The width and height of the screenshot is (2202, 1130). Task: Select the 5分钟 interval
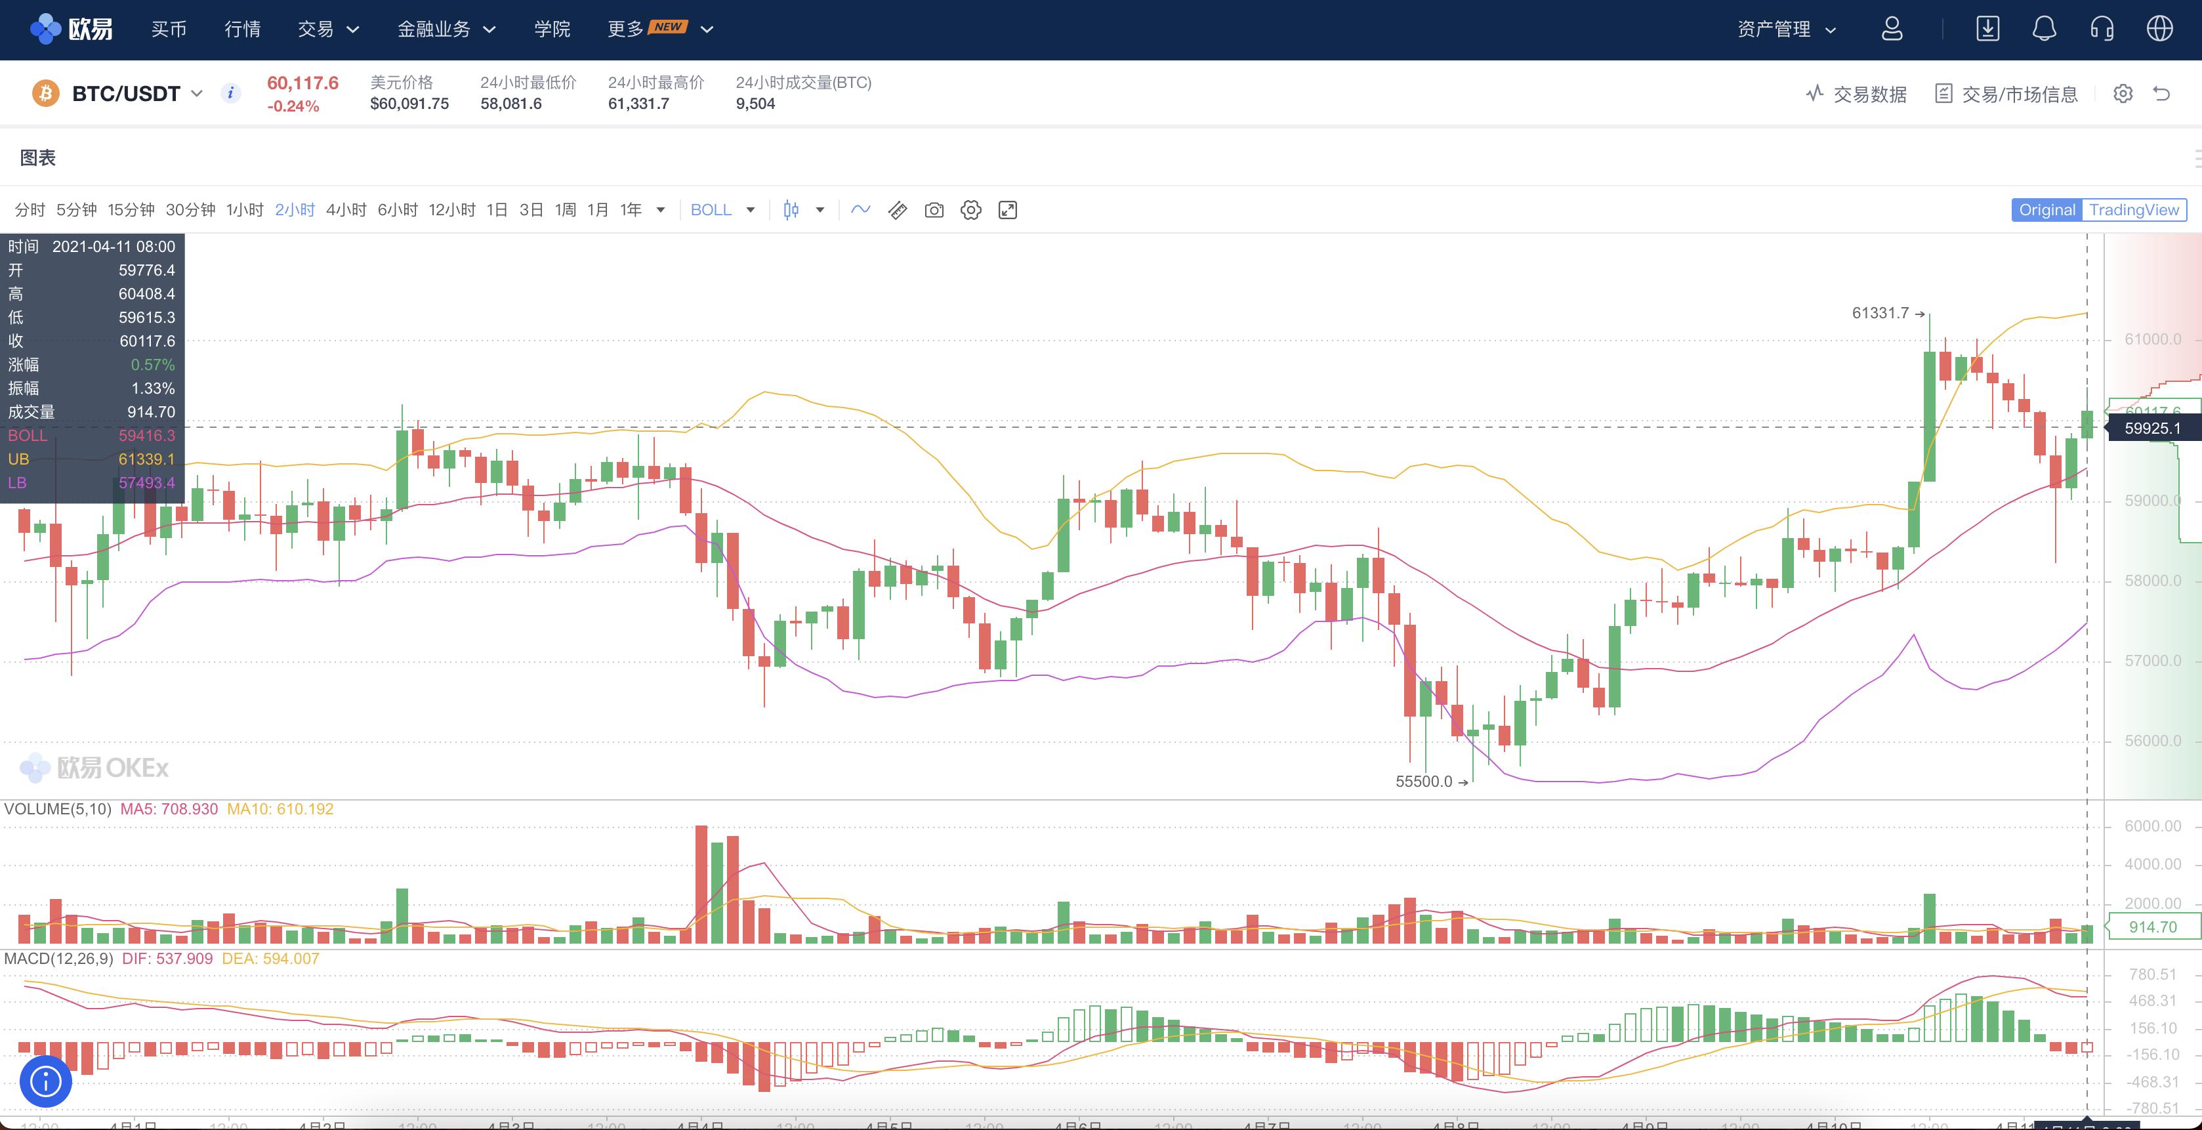pyautogui.click(x=77, y=210)
